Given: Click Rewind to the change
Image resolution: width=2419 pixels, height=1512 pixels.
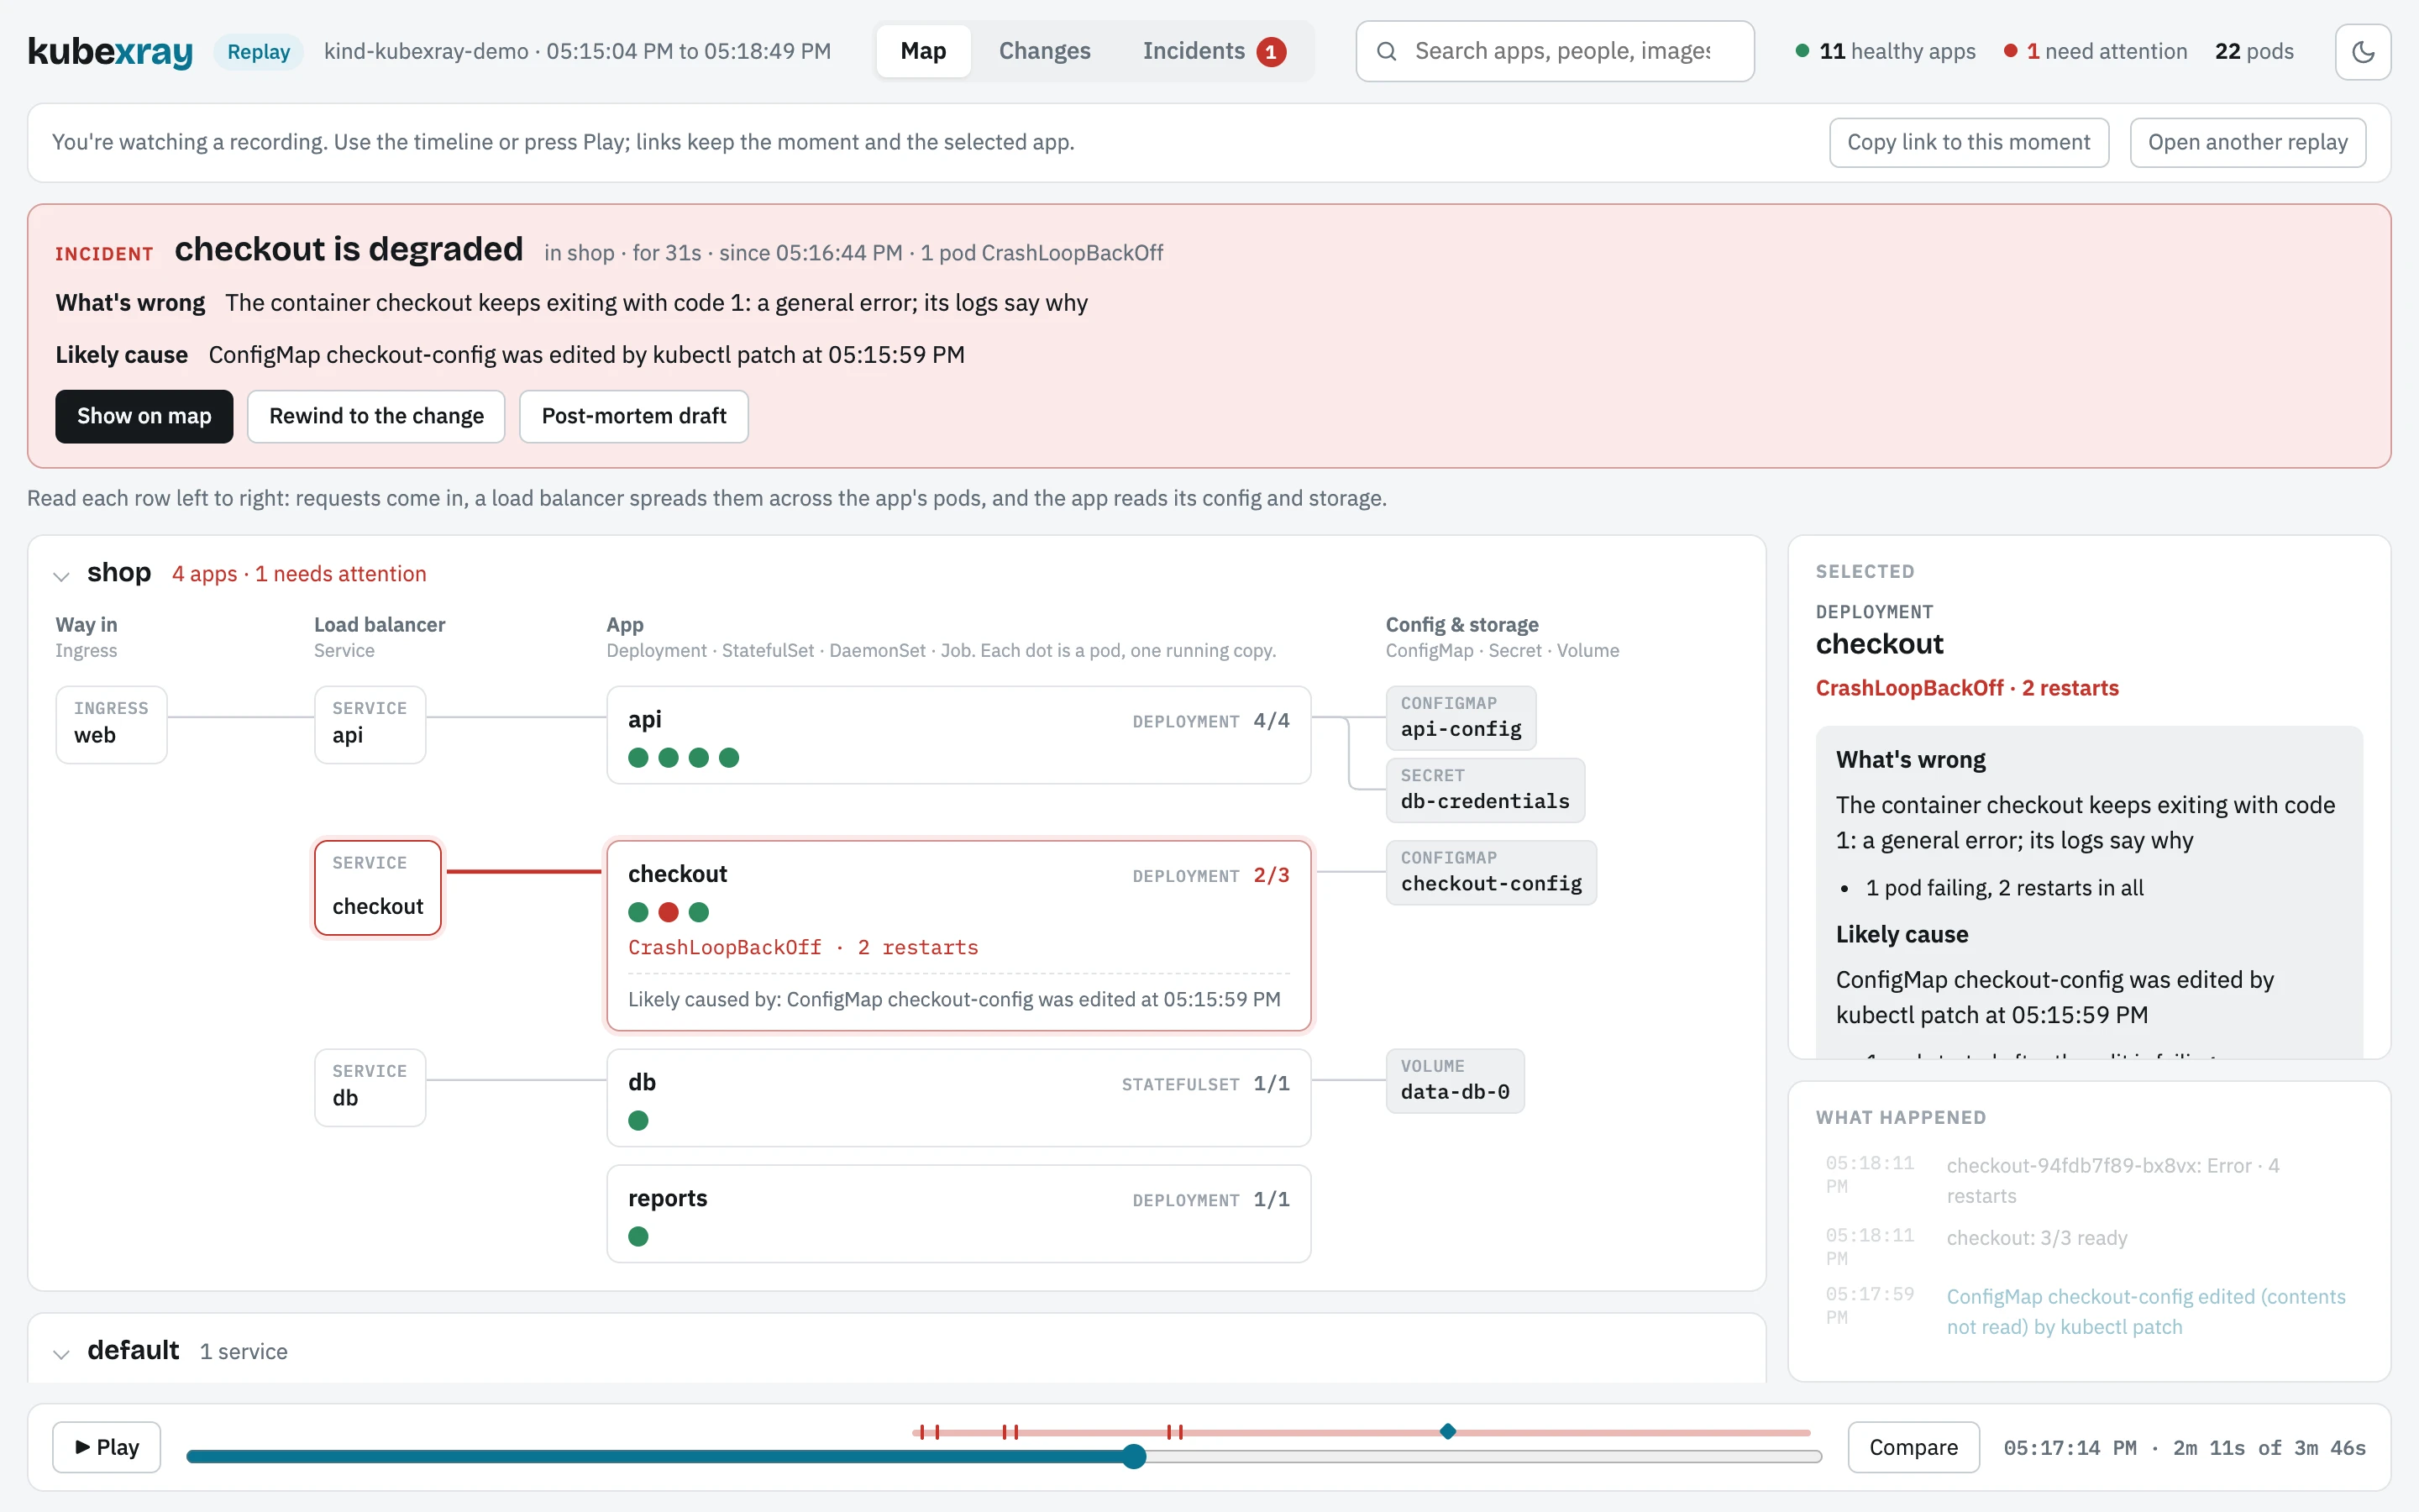Looking at the screenshot, I should point(375,416).
